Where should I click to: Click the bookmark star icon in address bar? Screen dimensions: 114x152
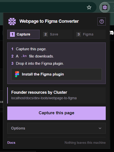89,7
